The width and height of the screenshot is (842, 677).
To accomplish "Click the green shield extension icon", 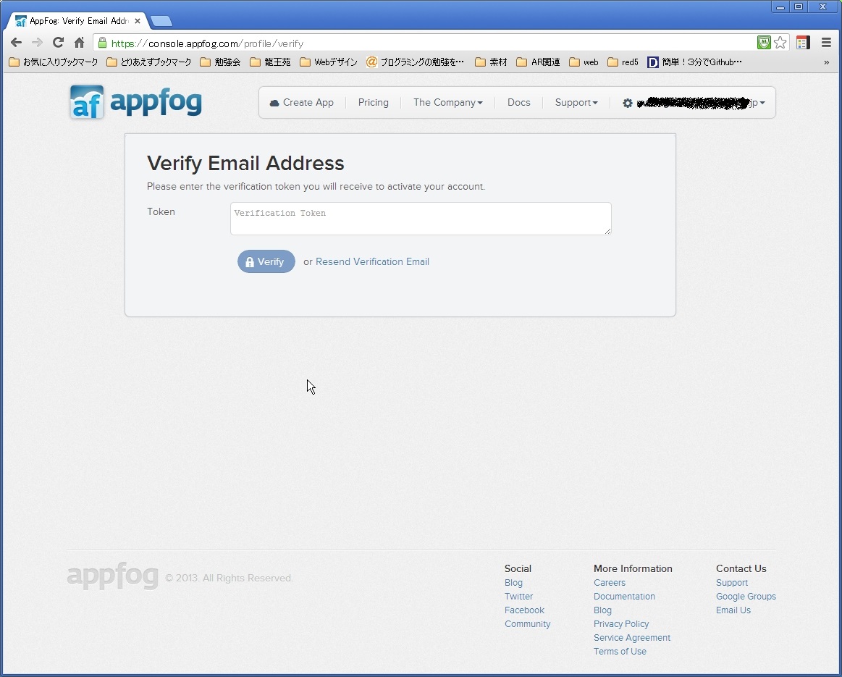I will pos(764,43).
